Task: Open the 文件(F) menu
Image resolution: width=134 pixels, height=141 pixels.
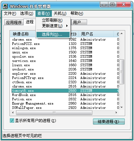Action: pyautogui.click(x=10, y=13)
